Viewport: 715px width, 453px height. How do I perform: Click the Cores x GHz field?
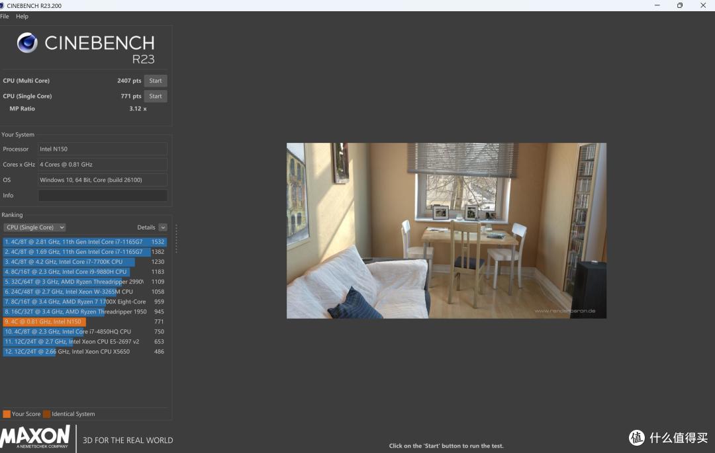pos(103,165)
